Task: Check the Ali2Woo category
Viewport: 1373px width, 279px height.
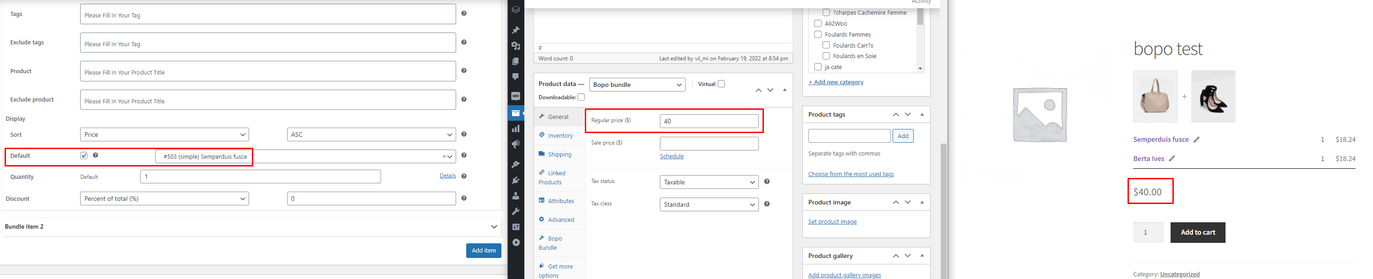Action: click(x=817, y=23)
